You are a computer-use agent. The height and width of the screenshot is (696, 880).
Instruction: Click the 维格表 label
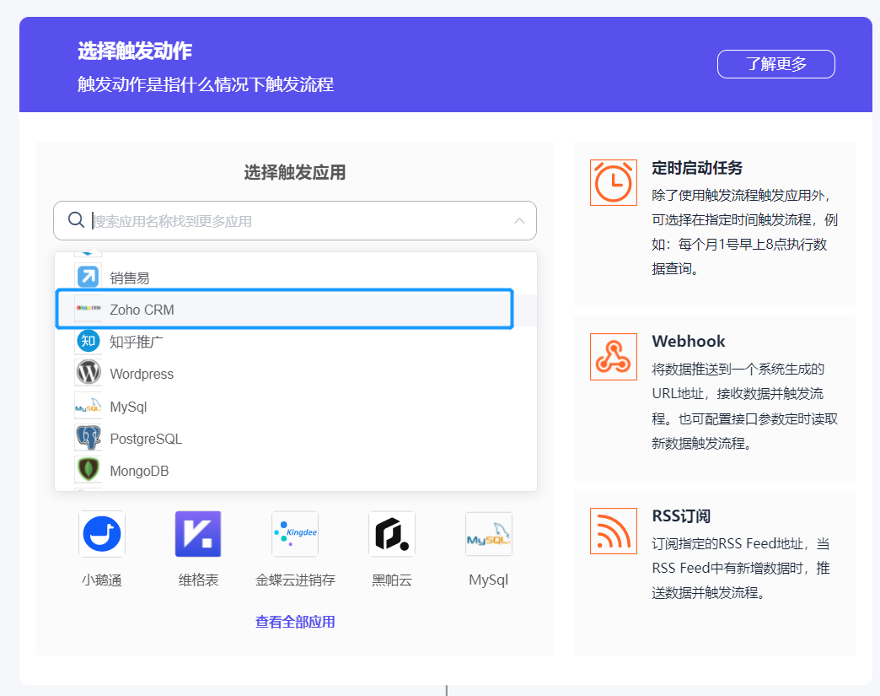click(198, 580)
